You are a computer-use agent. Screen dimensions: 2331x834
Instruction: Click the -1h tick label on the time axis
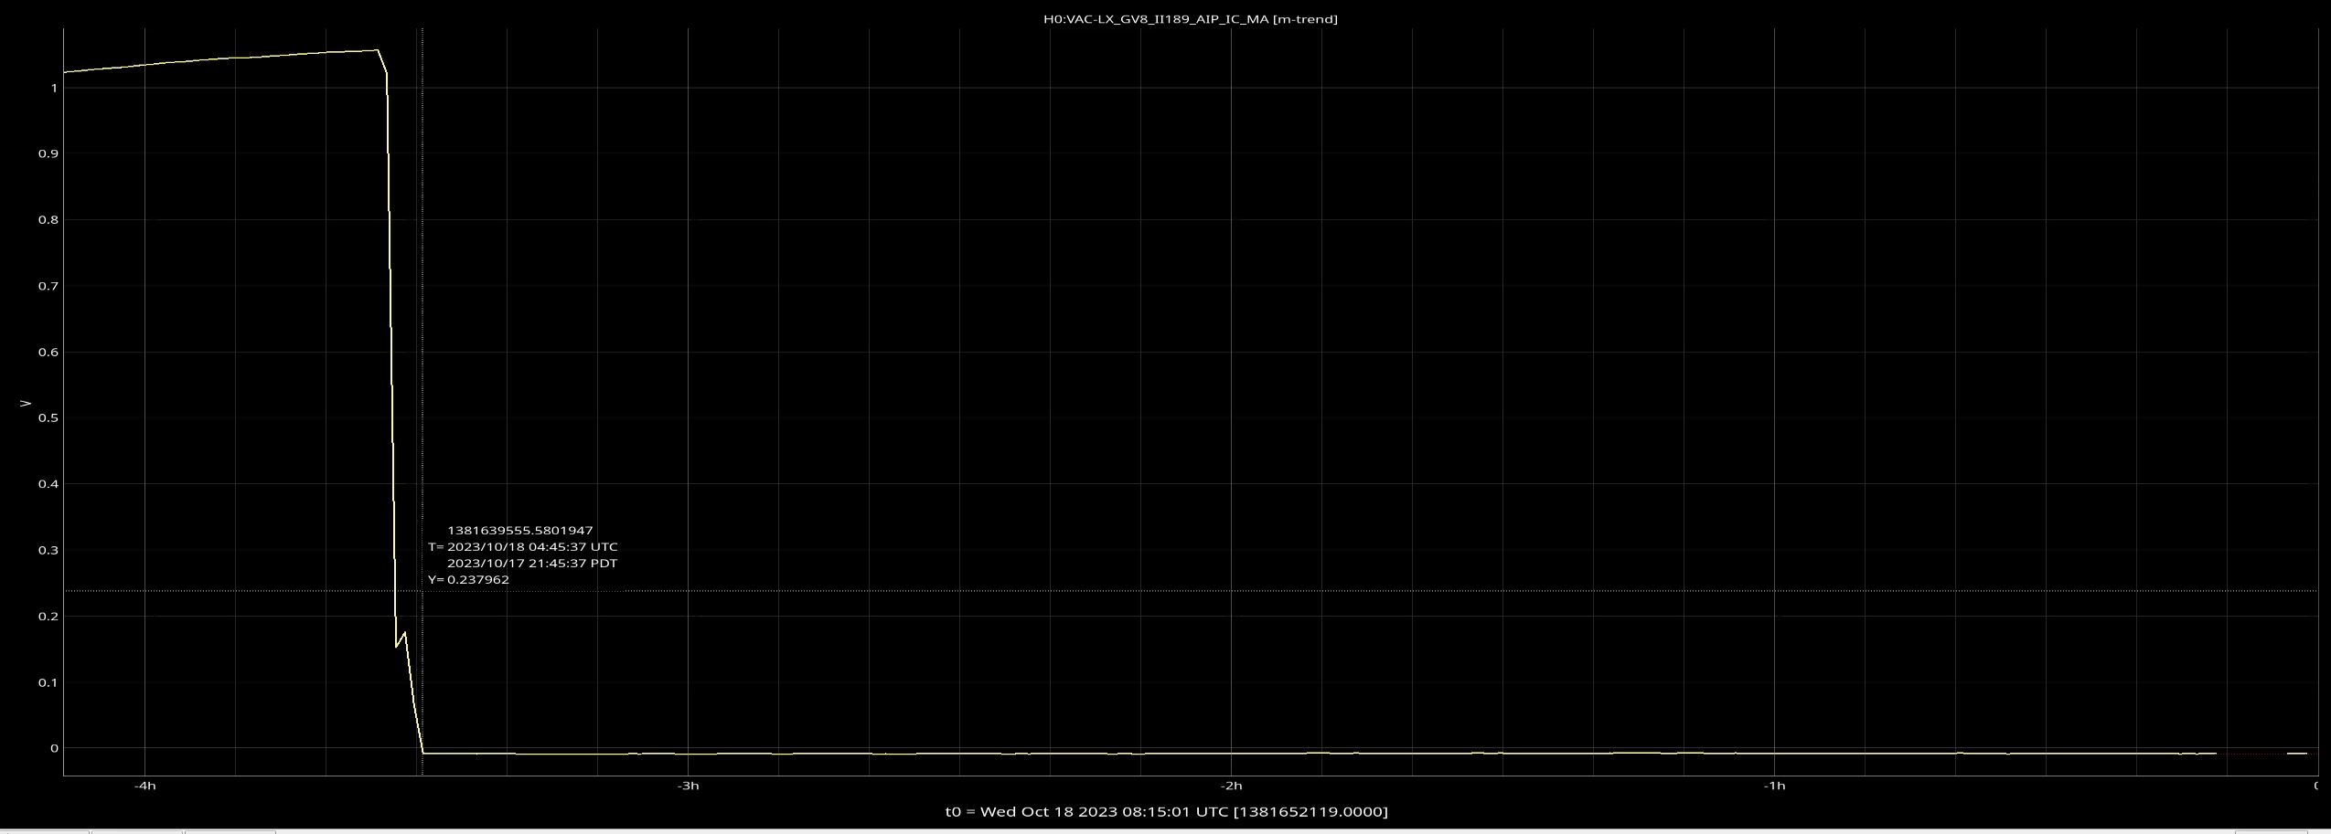tap(1774, 786)
